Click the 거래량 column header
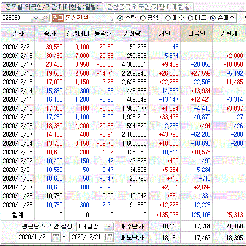The width and height of the screenshot is (246, 246). (x=132, y=33)
